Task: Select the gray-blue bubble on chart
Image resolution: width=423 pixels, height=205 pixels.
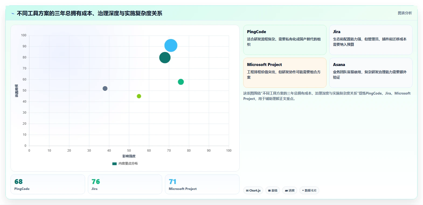Action: coord(105,88)
